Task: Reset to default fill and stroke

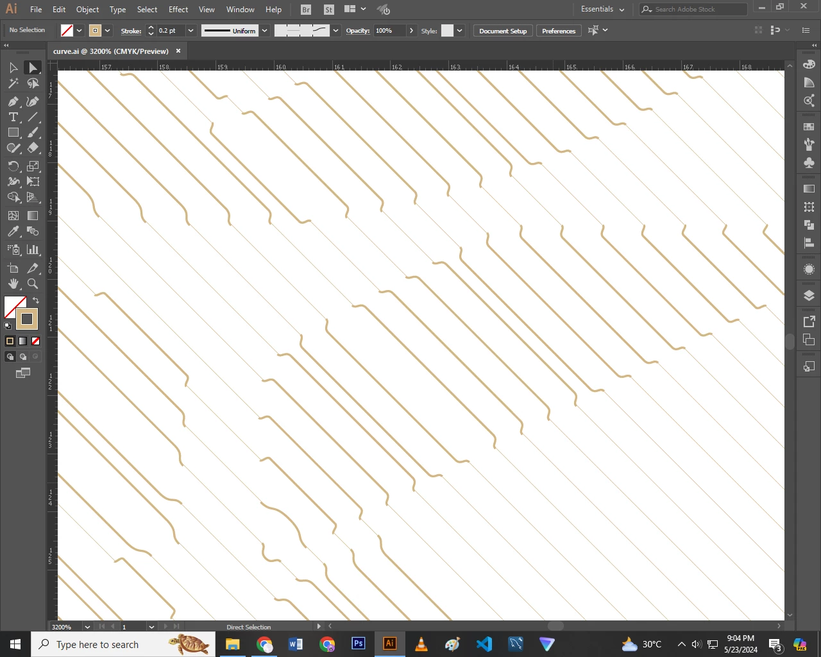Action: tap(8, 326)
